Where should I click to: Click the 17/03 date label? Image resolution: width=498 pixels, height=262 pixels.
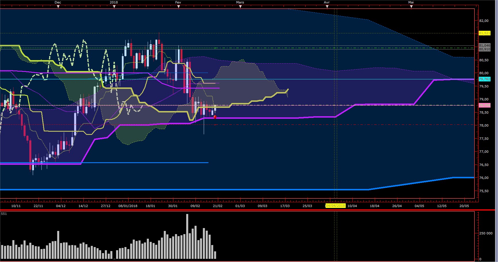[285, 206]
